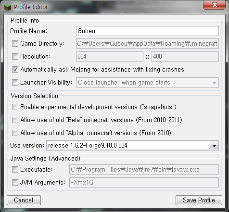Click the Profile Editor window title
The image size is (229, 212).
point(31,7)
